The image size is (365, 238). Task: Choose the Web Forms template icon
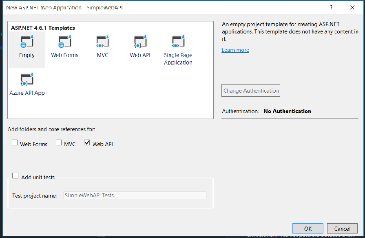(64, 45)
